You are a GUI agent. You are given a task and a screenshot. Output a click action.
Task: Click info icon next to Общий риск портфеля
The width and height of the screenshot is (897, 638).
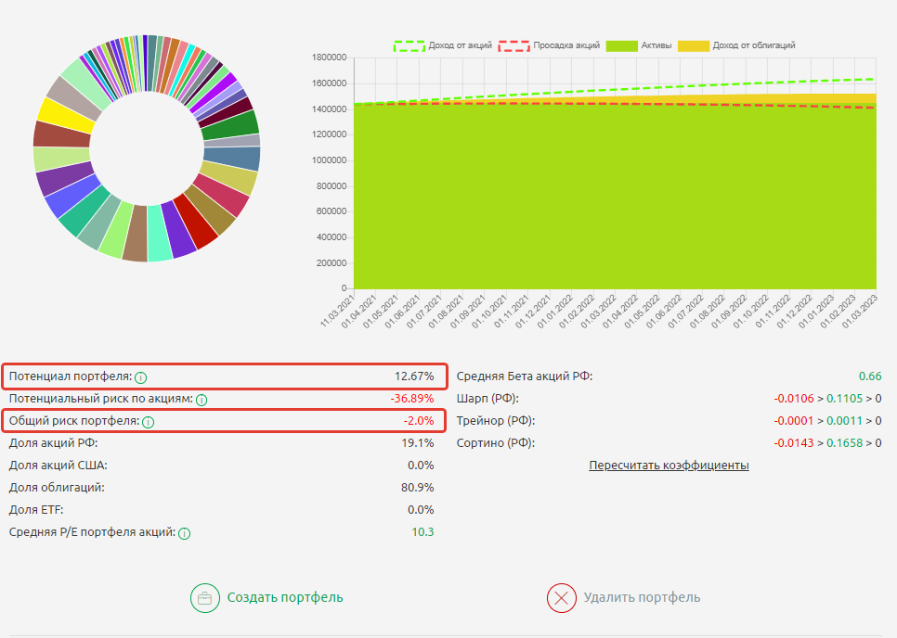click(x=148, y=422)
